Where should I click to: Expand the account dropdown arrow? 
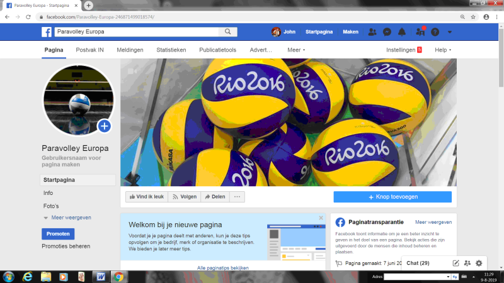click(450, 32)
